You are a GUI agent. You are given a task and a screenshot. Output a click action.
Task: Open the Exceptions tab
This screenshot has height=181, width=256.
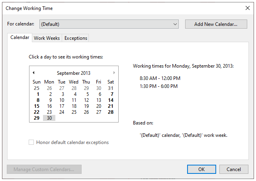[76, 38]
